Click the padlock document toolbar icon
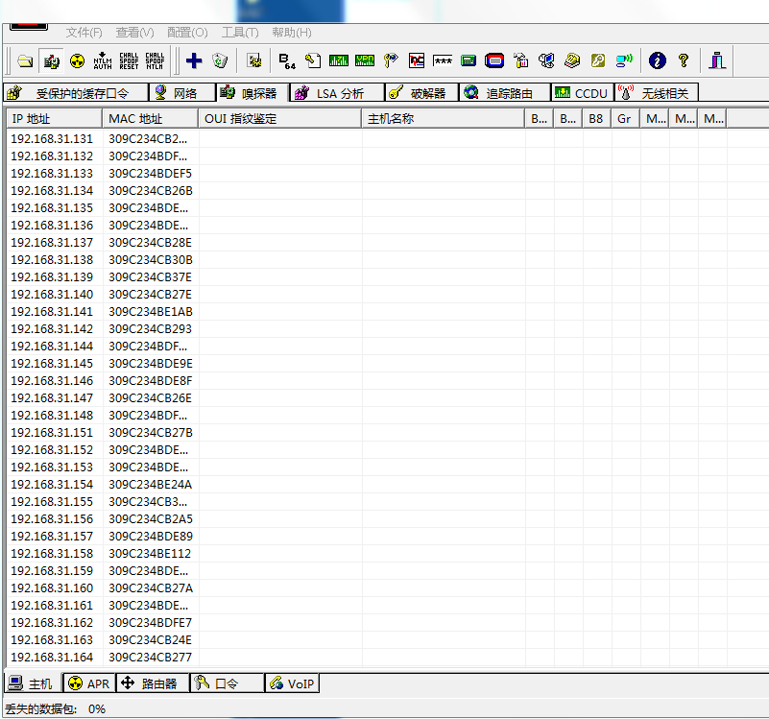Image resolution: width=769 pixels, height=719 pixels. pyautogui.click(x=521, y=60)
